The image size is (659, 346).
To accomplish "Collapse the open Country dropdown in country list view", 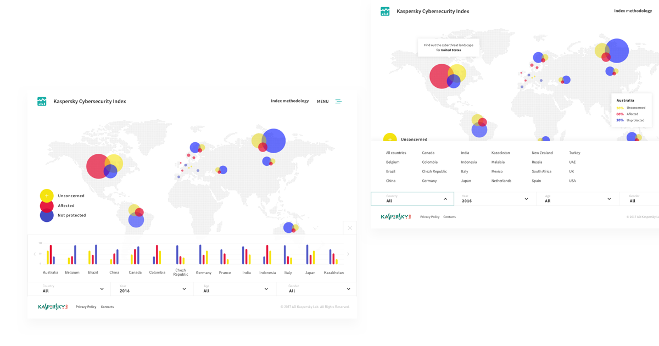I will [412, 199].
